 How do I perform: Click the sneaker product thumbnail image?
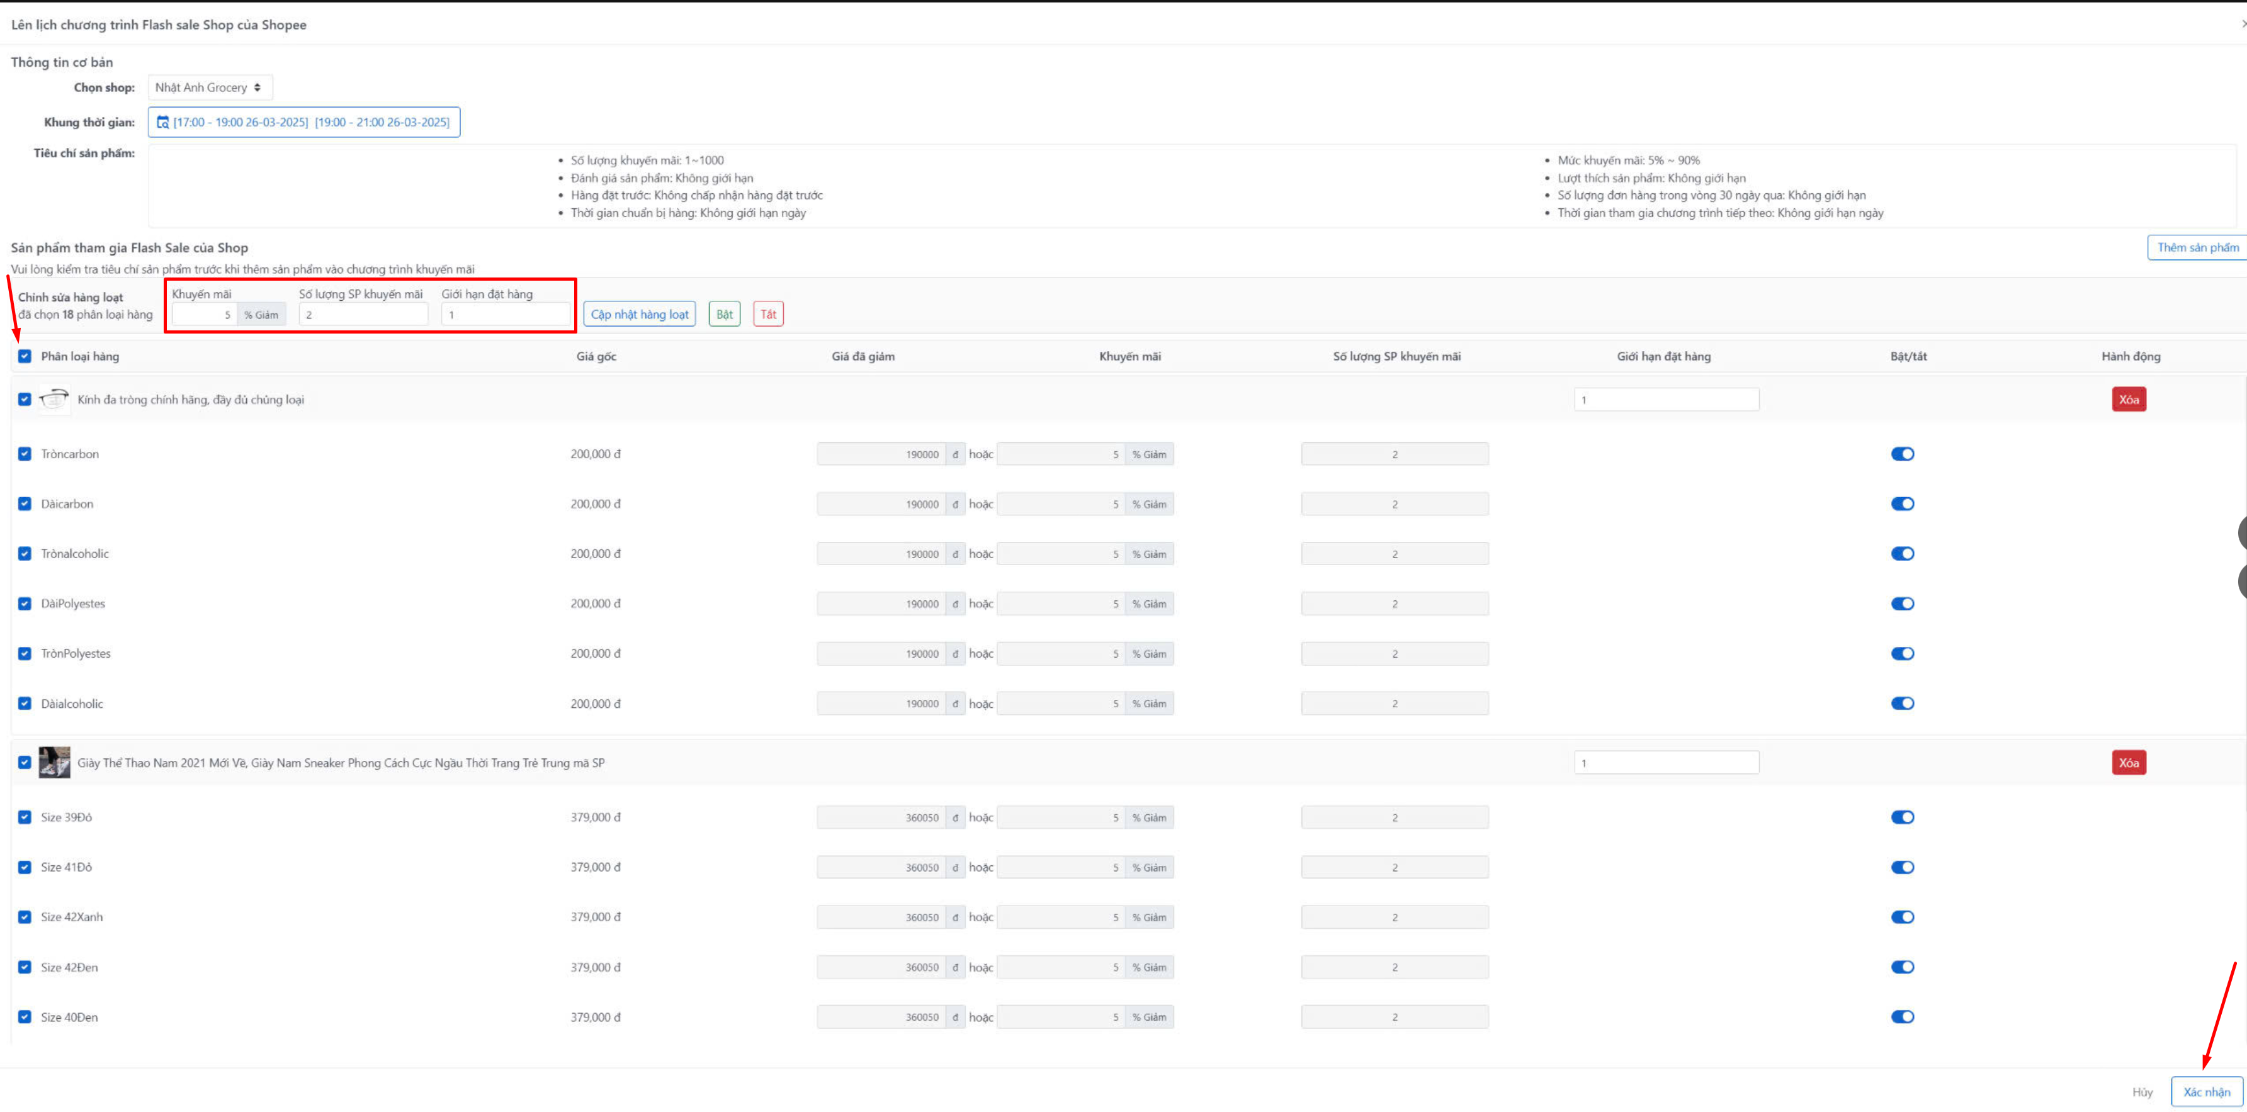click(x=54, y=762)
